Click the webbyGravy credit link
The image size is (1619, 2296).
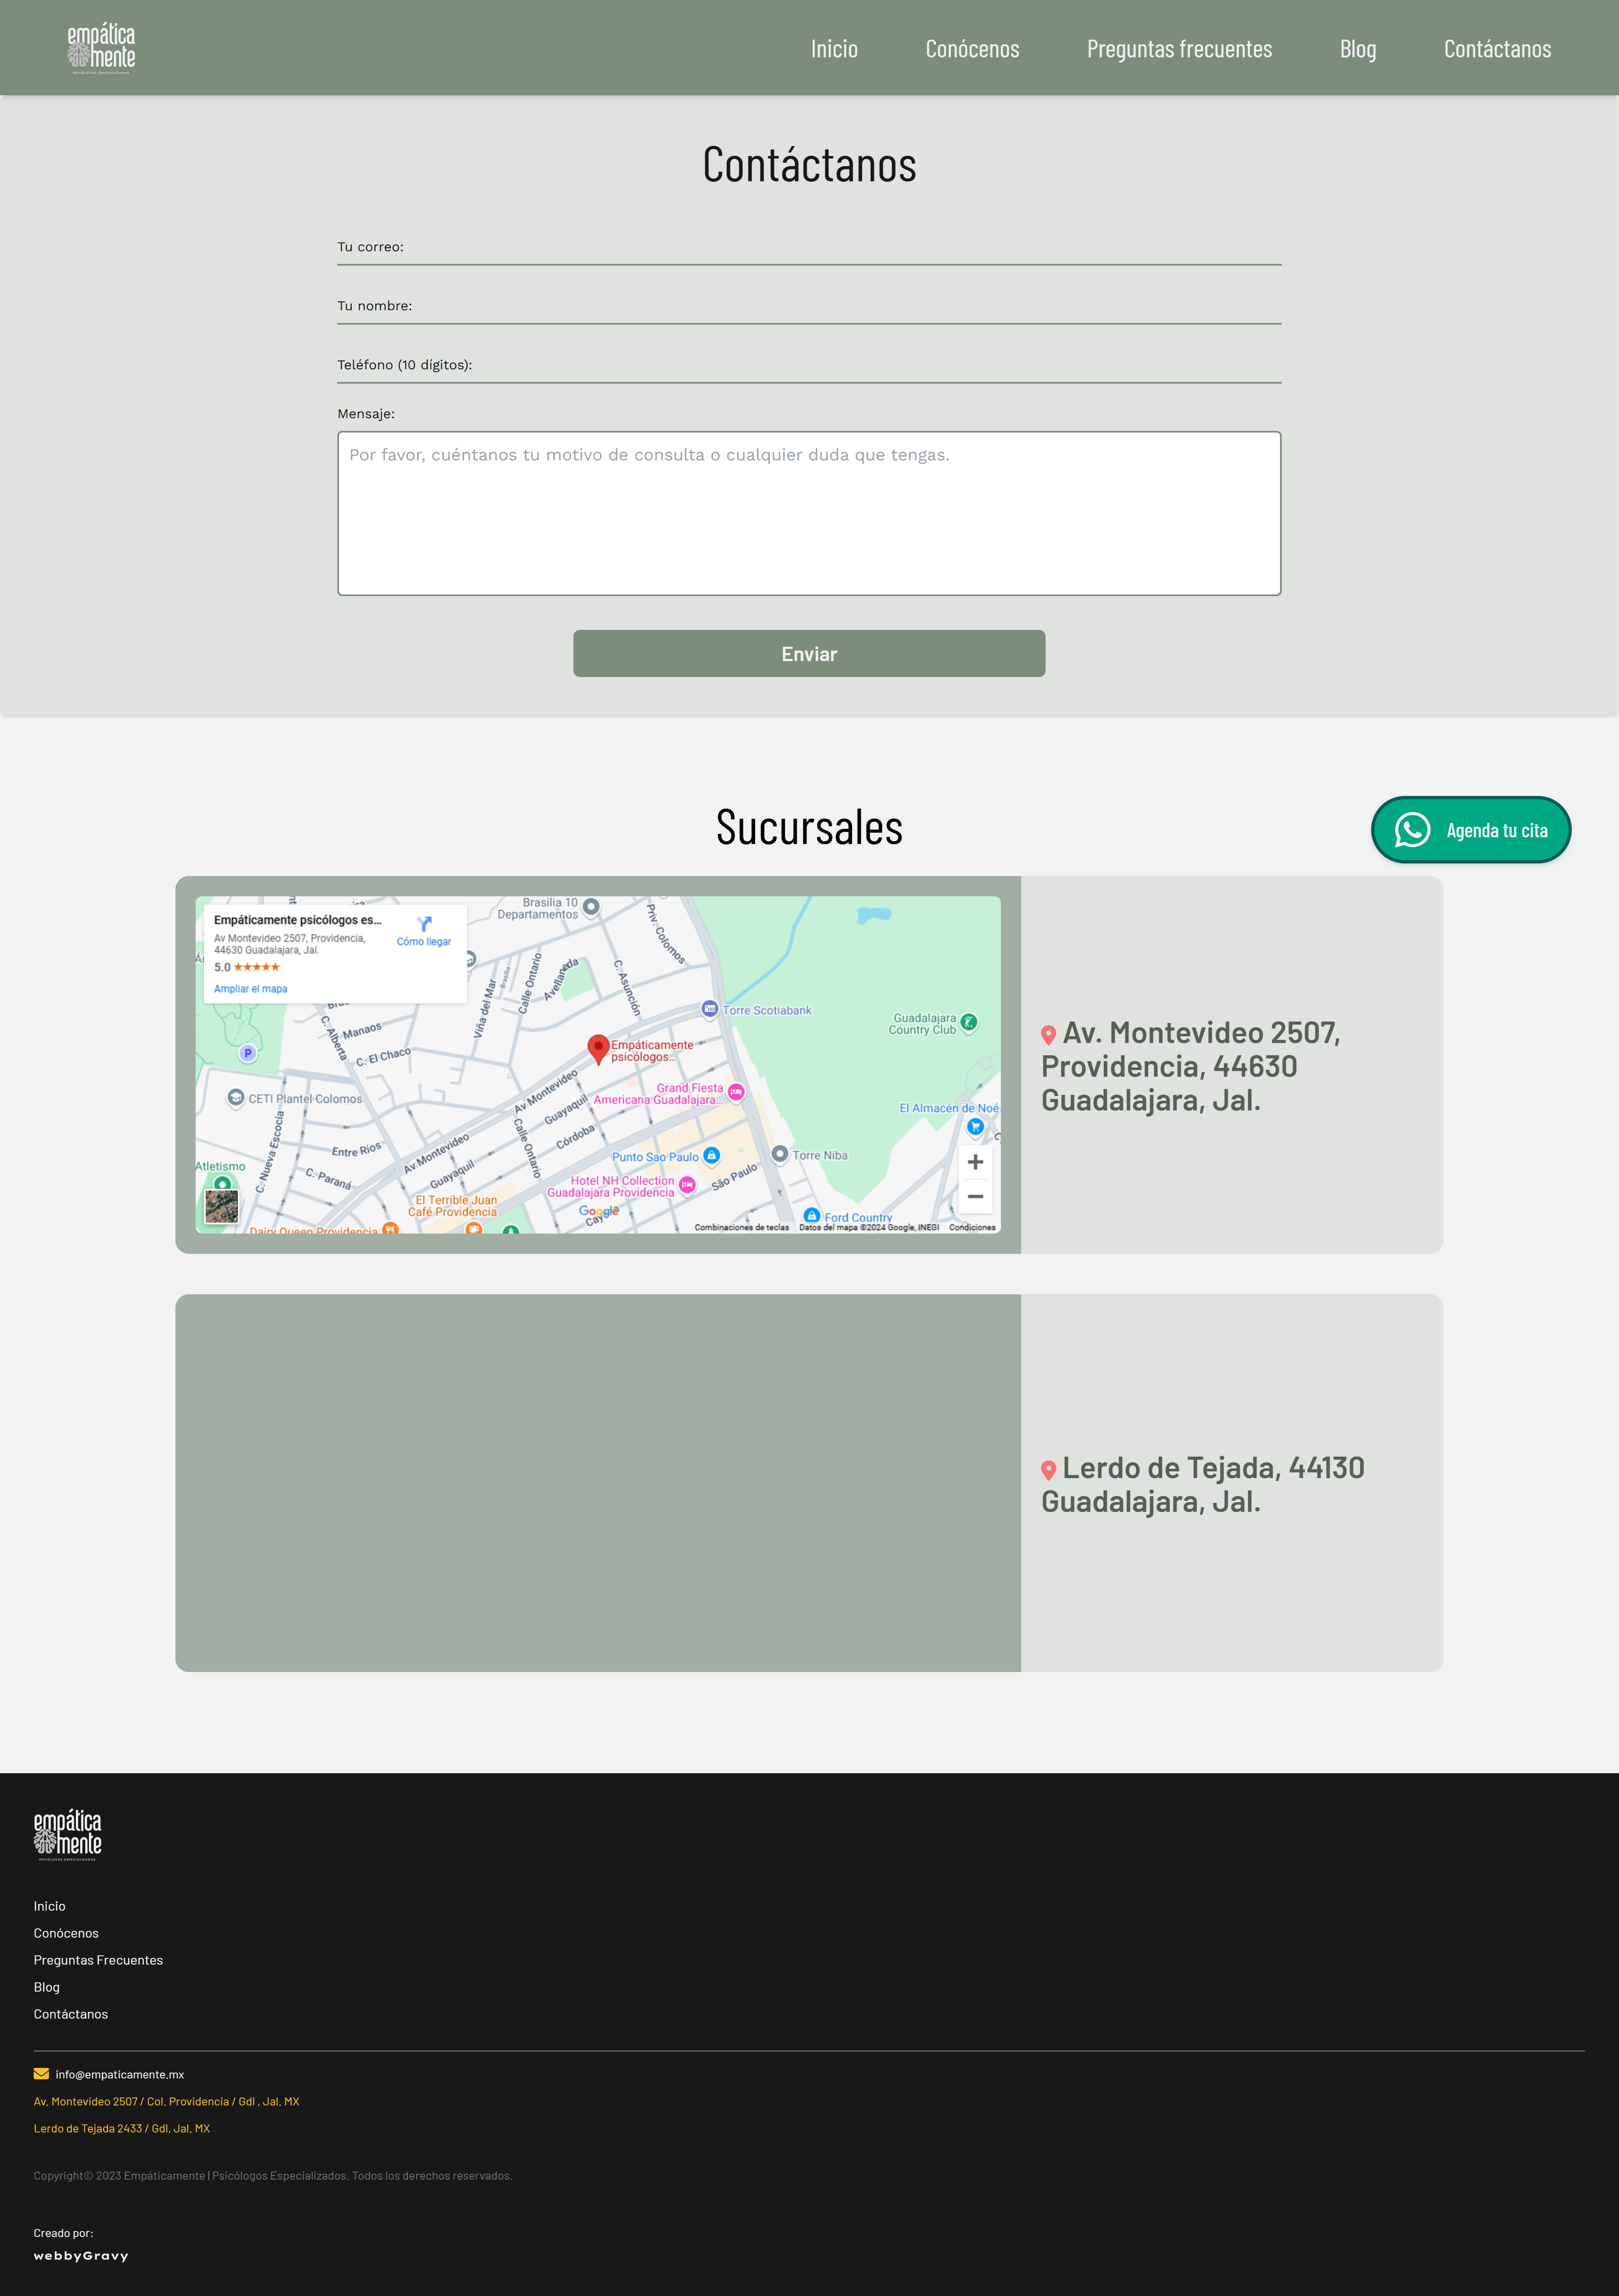pyautogui.click(x=81, y=2255)
